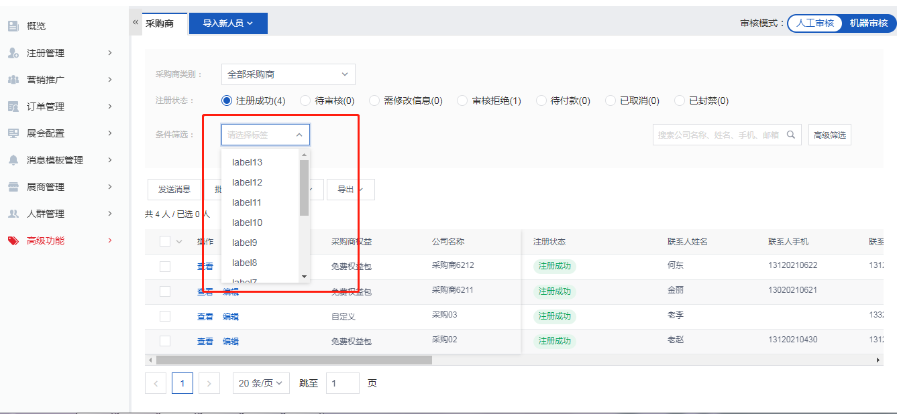This screenshot has height=414, width=897.
Task: Select 审核拒绝(1) radio button
Action: [x=462, y=100]
